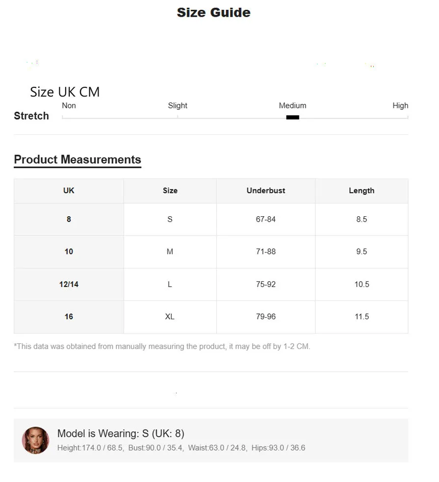The height and width of the screenshot is (482, 439).
Task: Click the model's avatar photo
Action: (35, 440)
